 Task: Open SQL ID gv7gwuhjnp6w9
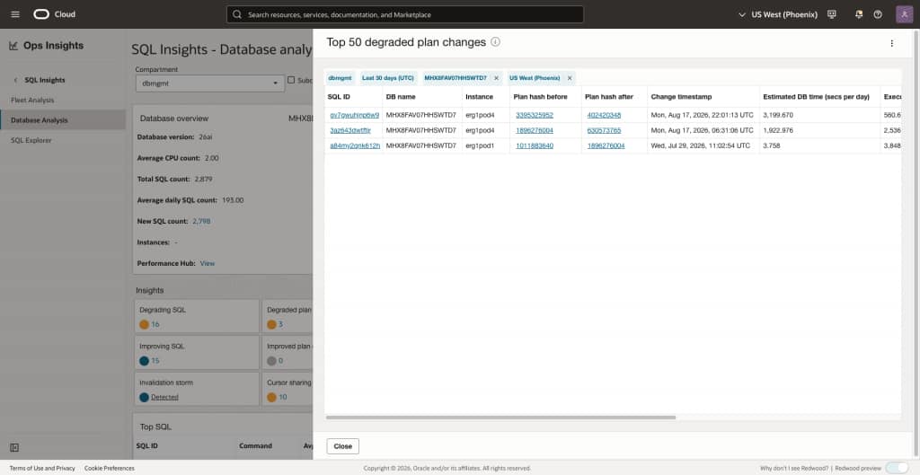point(354,115)
